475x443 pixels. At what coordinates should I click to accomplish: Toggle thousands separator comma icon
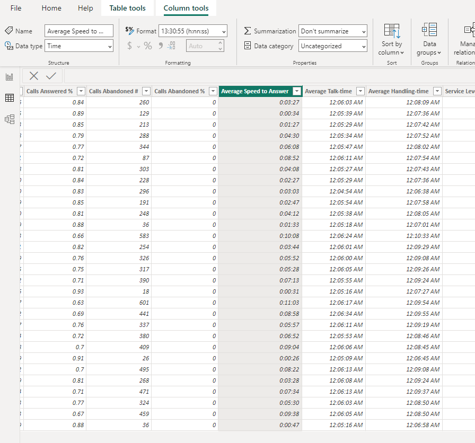[x=161, y=46]
